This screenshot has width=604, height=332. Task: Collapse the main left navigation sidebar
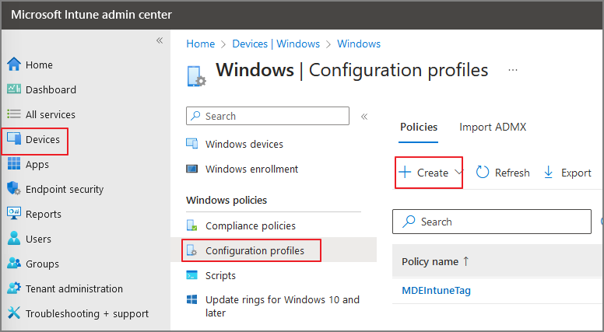160,40
